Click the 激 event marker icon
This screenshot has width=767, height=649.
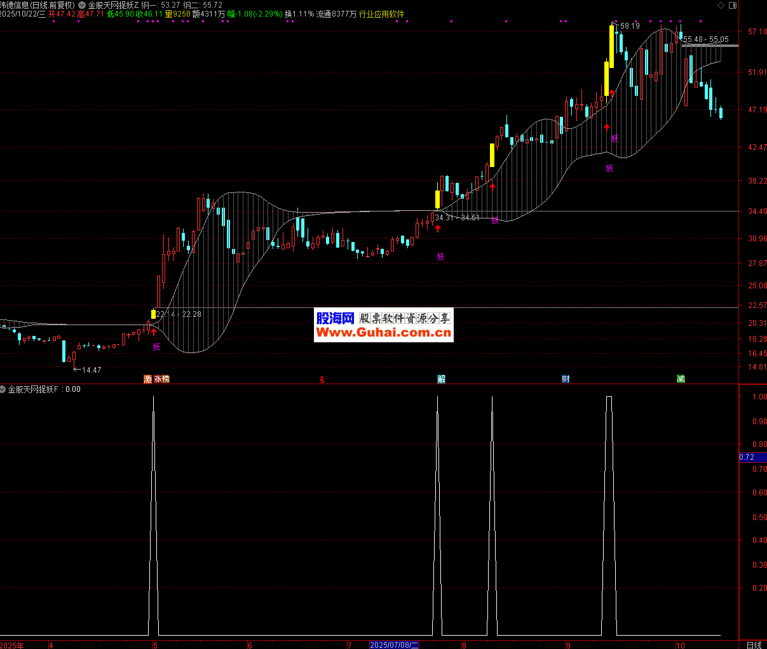tap(147, 379)
